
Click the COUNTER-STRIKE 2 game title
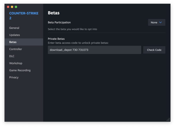coord(24,16)
